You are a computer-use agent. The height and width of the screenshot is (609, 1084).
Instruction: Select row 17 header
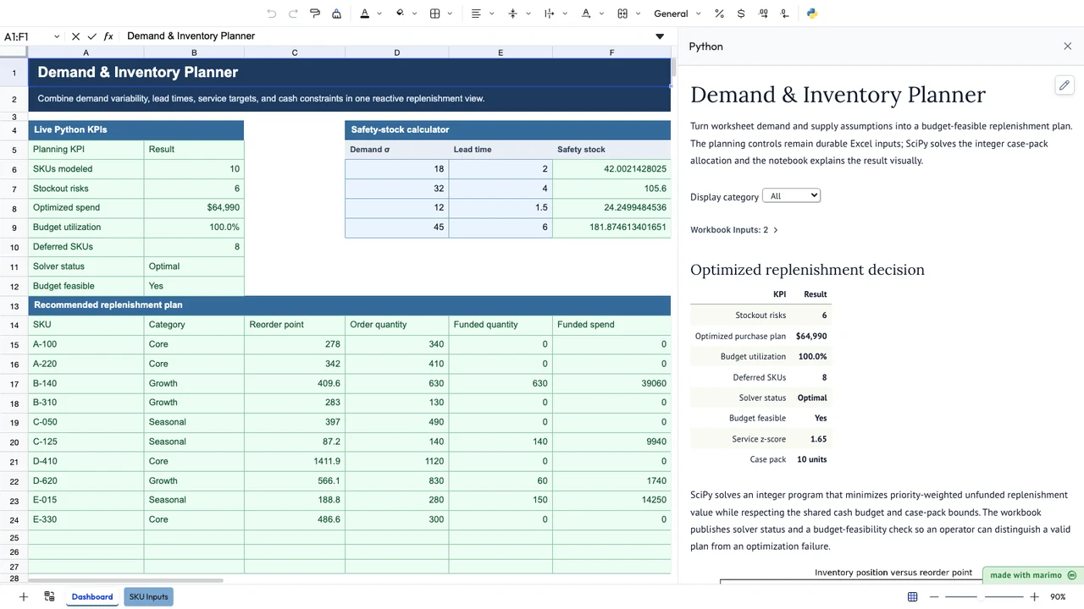(x=14, y=383)
